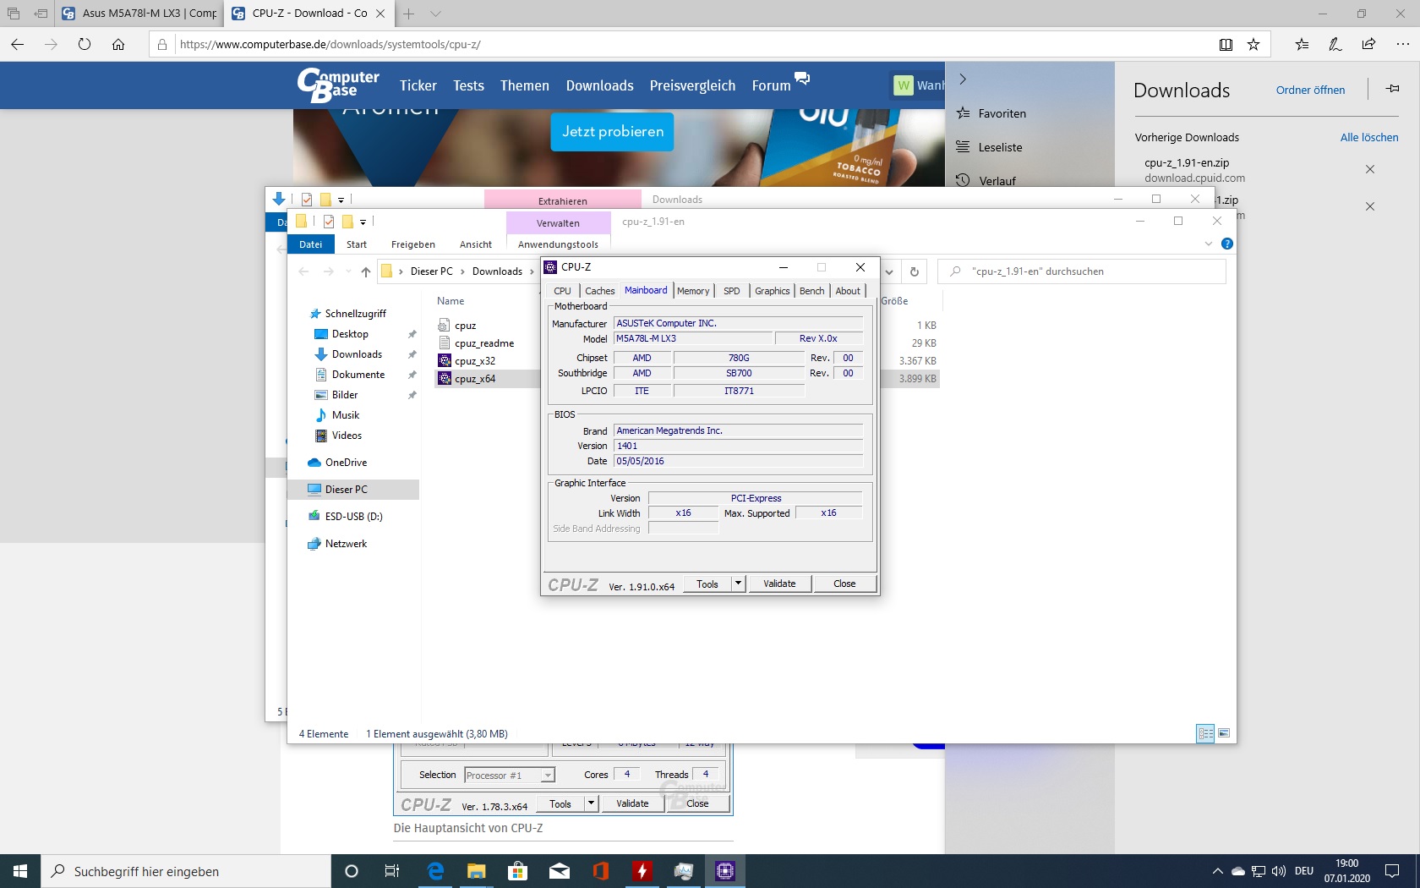Image resolution: width=1420 pixels, height=888 pixels.
Task: Open OneDrive in the Explorer sidebar
Action: pyautogui.click(x=346, y=463)
